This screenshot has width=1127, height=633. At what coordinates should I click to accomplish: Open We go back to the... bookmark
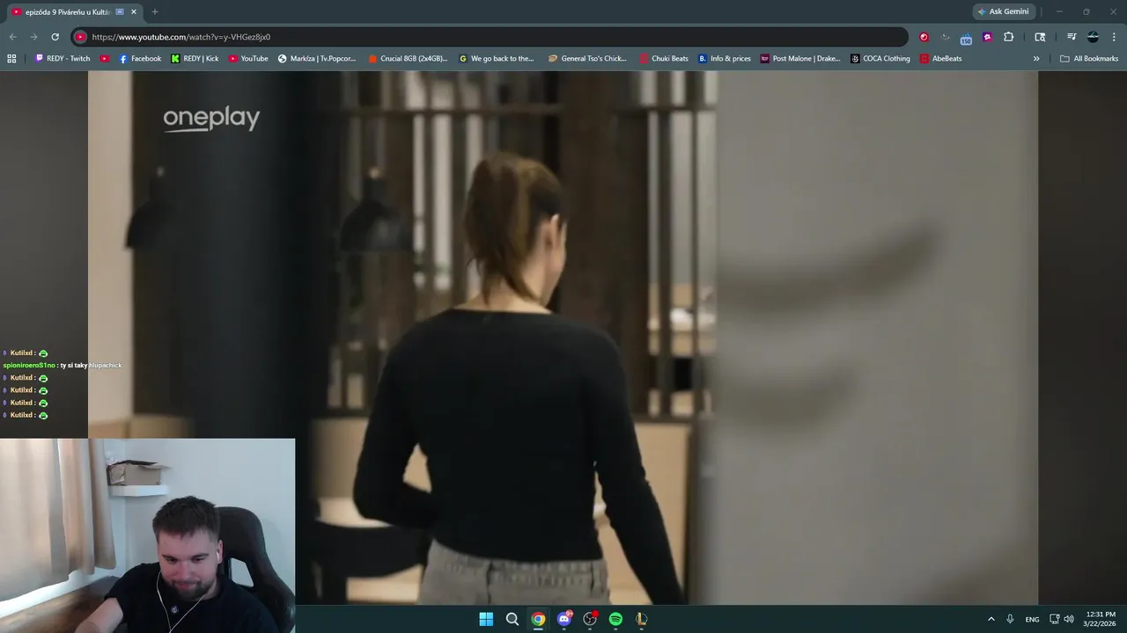[x=497, y=59]
